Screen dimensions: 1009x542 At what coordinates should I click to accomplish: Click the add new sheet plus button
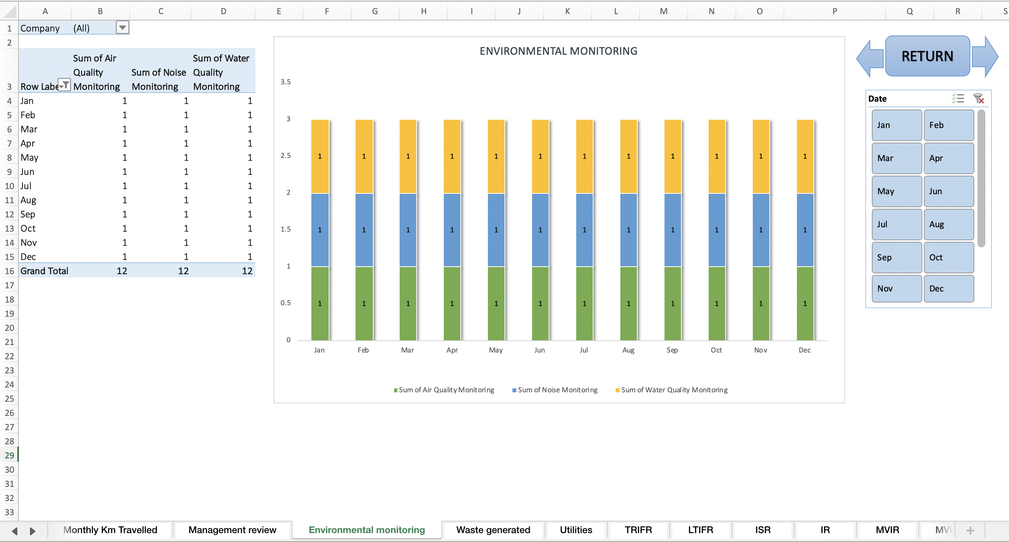(971, 530)
